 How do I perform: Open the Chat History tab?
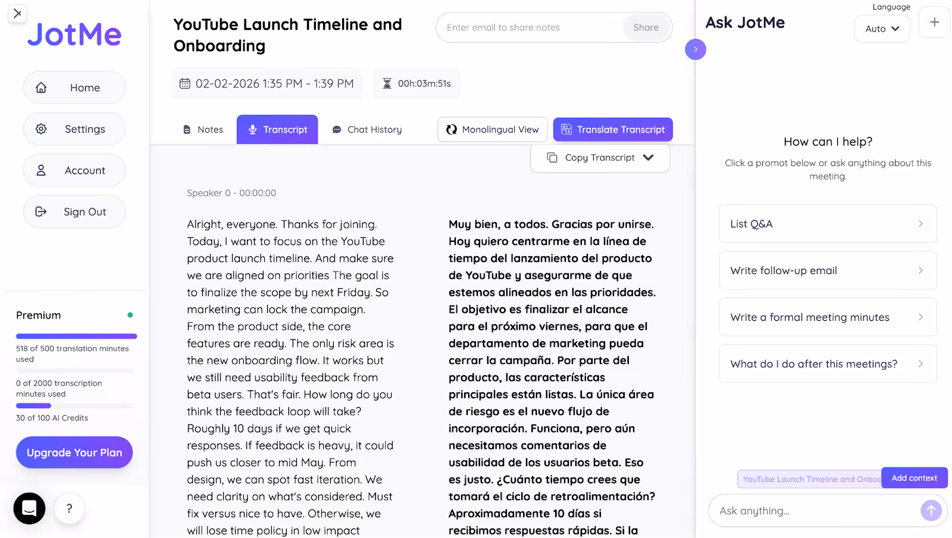click(367, 130)
